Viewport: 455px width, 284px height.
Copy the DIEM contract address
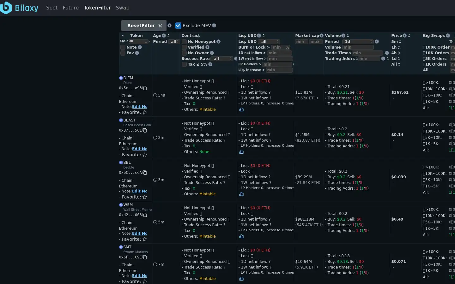tap(145, 88)
